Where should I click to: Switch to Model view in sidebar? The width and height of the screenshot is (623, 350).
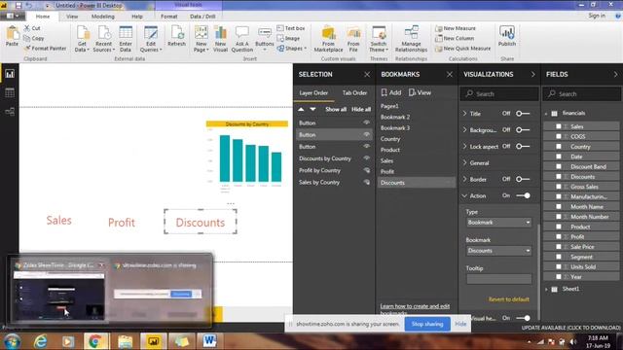pos(10,112)
